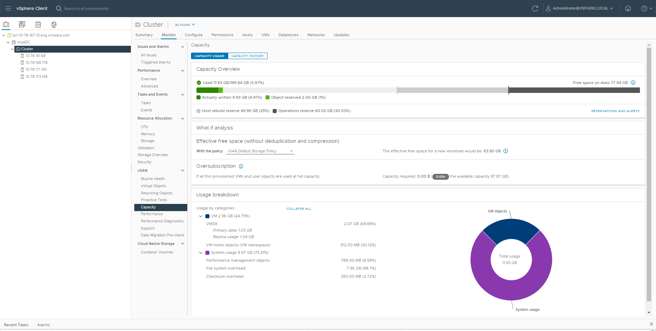
Task: Switch to the Datastores tab
Action: (x=288, y=35)
